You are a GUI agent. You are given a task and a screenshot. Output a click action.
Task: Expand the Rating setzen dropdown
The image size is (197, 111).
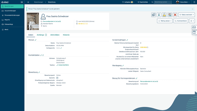point(165,21)
